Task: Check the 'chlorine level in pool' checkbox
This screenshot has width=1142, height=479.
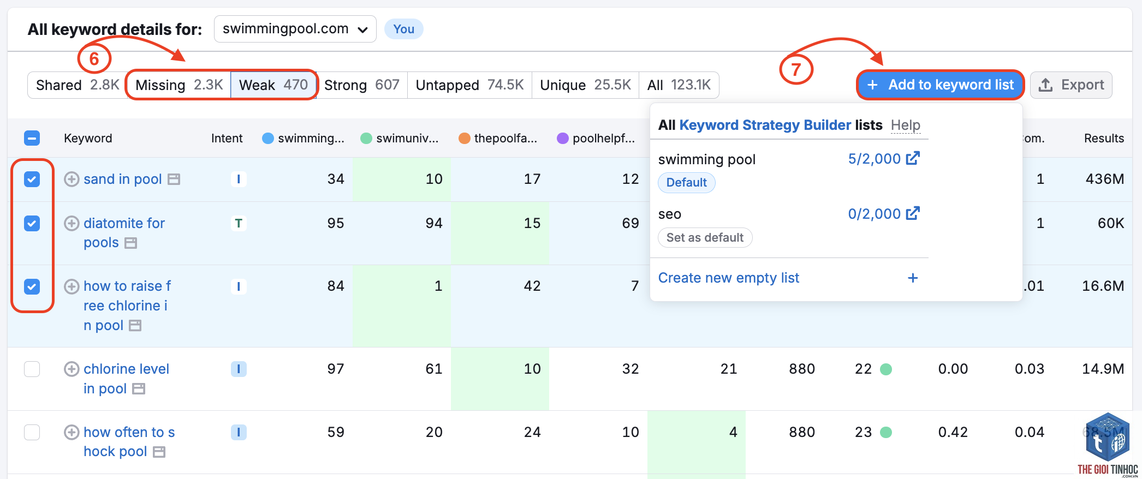Action: coord(32,369)
